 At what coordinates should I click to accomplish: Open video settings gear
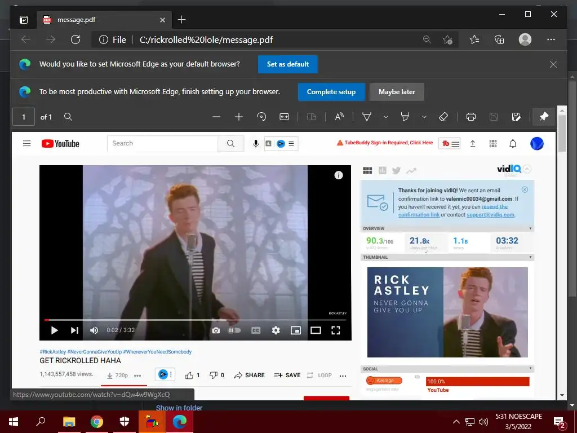[x=276, y=330]
